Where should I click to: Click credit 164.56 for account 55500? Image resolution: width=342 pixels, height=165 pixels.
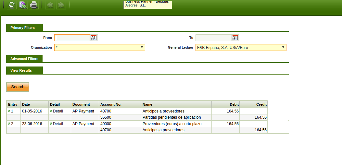tap(253, 117)
